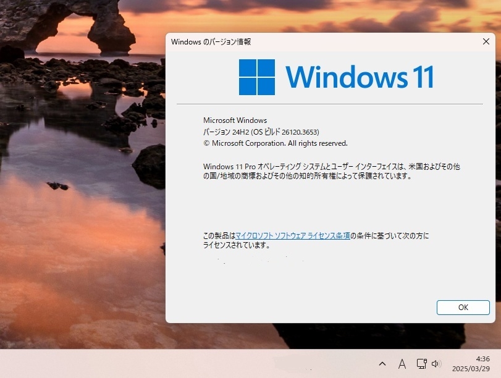Click OK in the Windows version dialog

(x=463, y=308)
